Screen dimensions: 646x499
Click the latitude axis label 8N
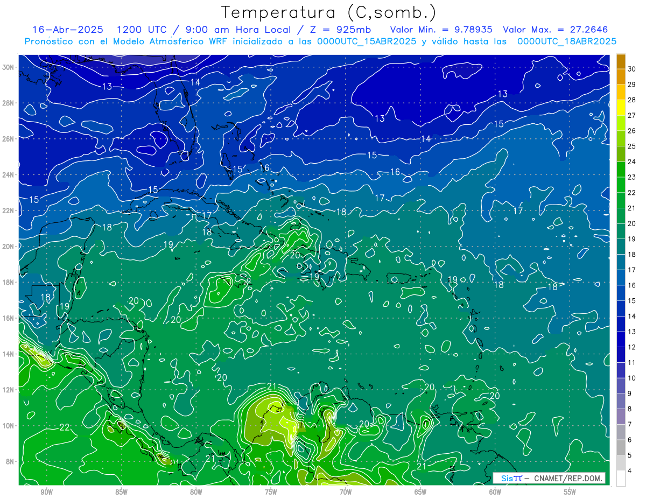point(11,461)
